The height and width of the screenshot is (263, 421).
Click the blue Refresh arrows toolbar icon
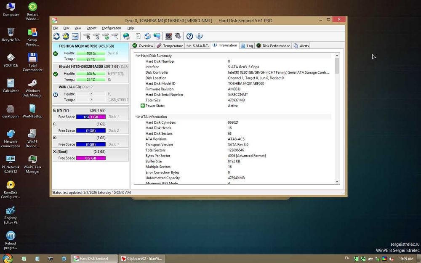[56, 36]
